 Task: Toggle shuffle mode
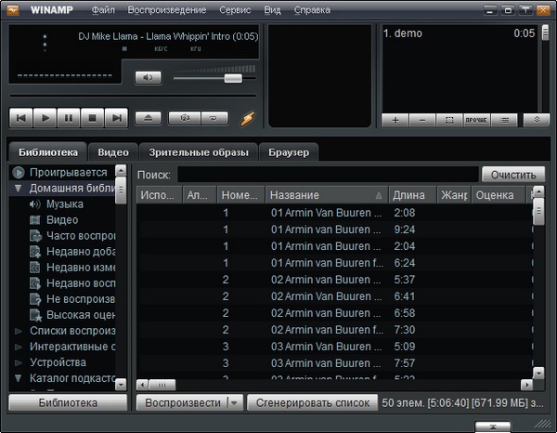pos(187,118)
